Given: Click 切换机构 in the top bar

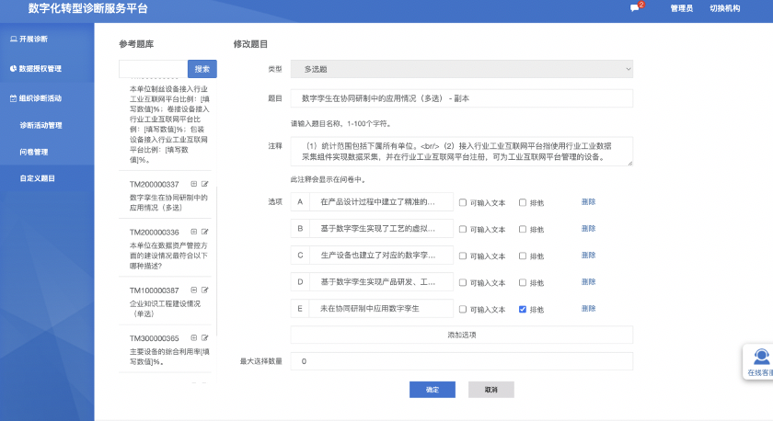Looking at the screenshot, I should [725, 8].
